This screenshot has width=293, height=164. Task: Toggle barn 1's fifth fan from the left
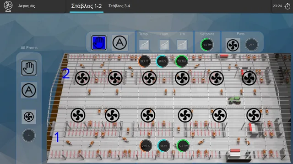click(219, 115)
